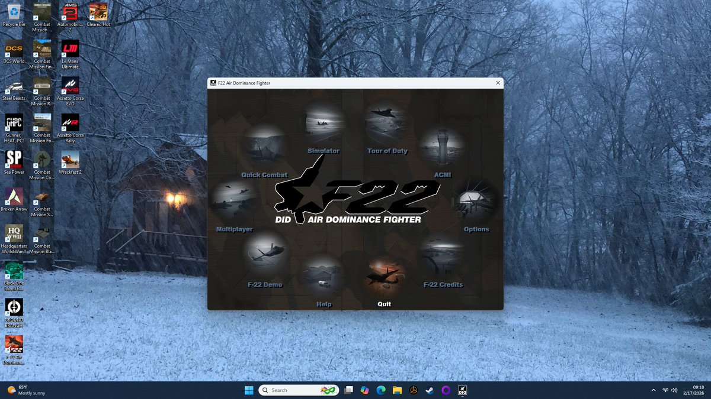Open the Wi-Fi network flyout
The height and width of the screenshot is (399, 711).
click(x=665, y=390)
